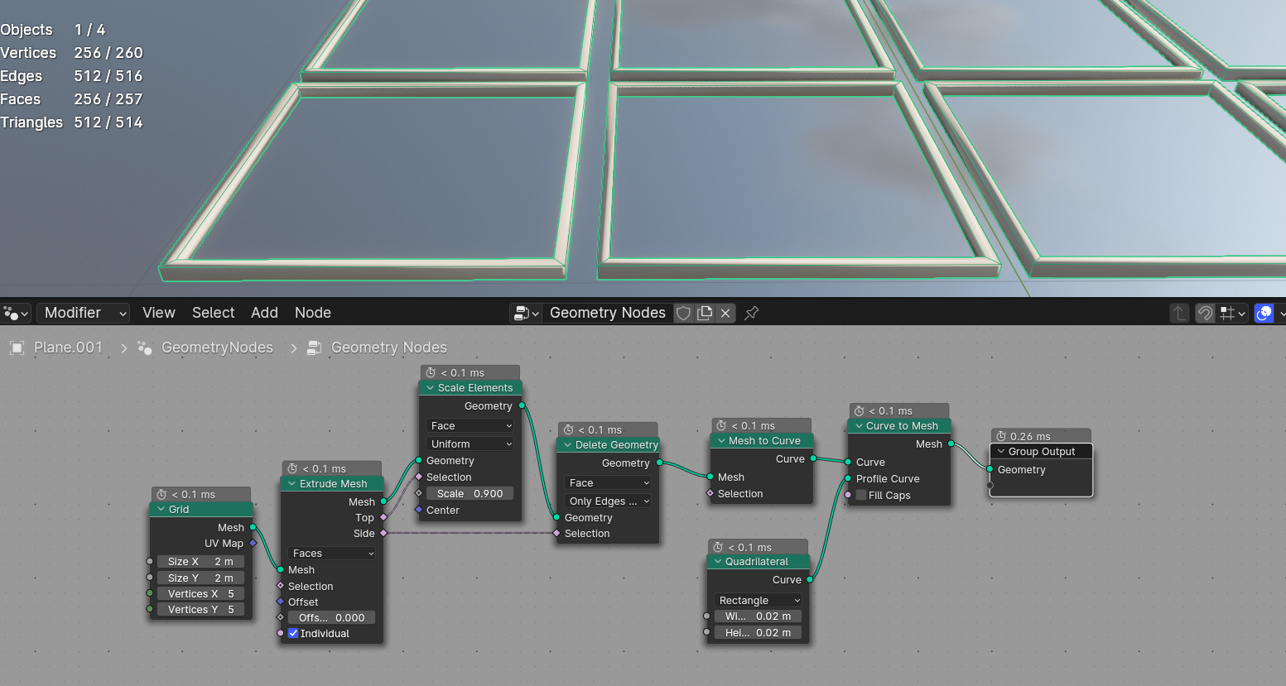Click the Extrude Mesh Top output socket

coord(383,518)
